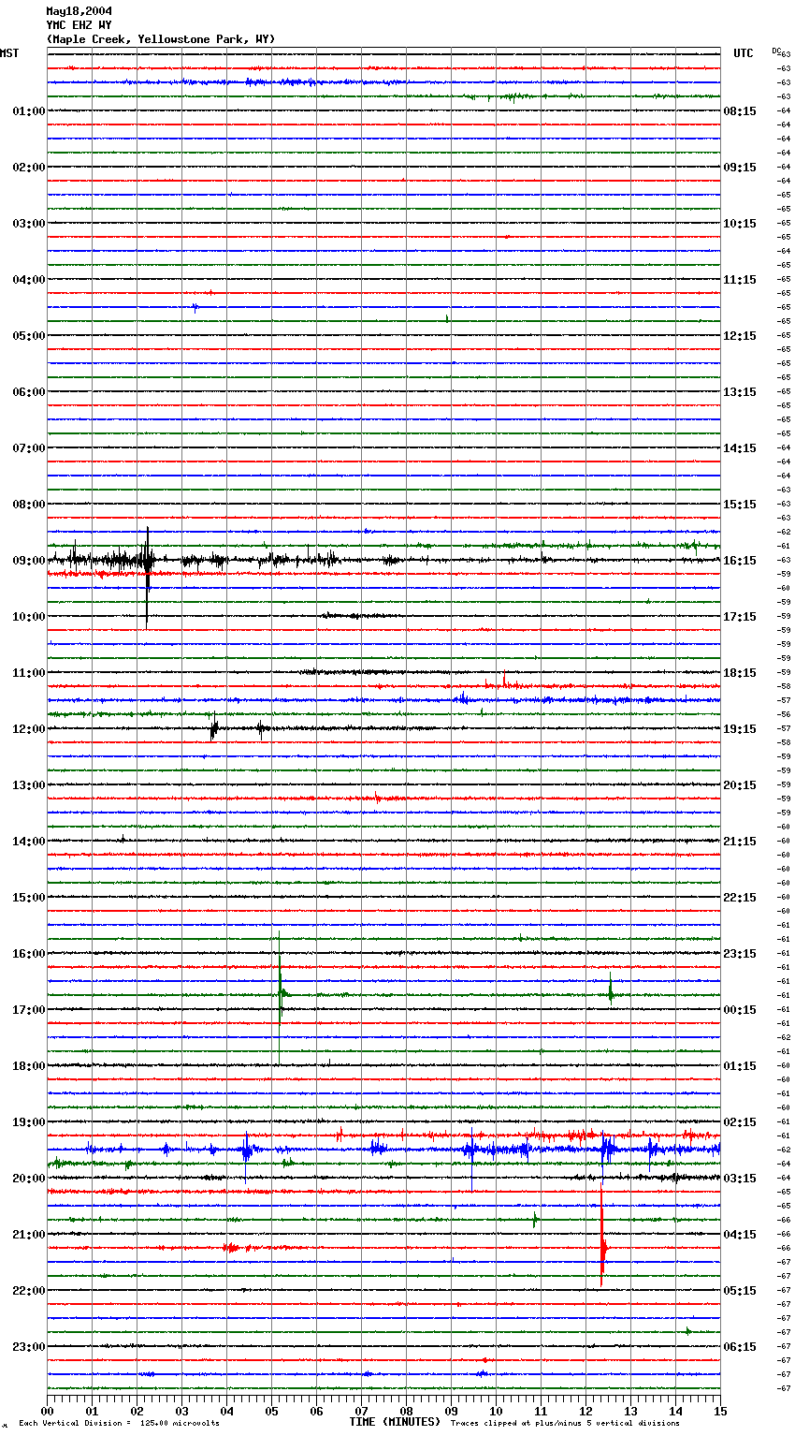Click the 12:15 UTC time label

[x=740, y=336]
